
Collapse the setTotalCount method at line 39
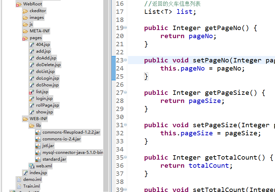(x=126, y=190)
